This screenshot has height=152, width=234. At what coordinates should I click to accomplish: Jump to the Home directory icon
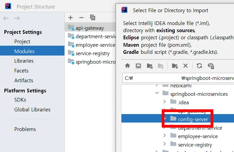click(x=128, y=66)
